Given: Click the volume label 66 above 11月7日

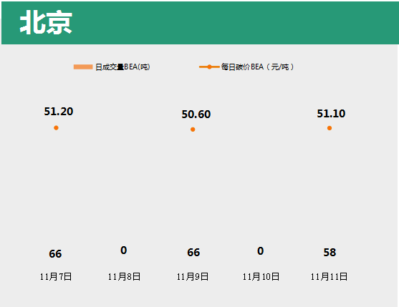Looking at the screenshot, I should tap(55, 253).
